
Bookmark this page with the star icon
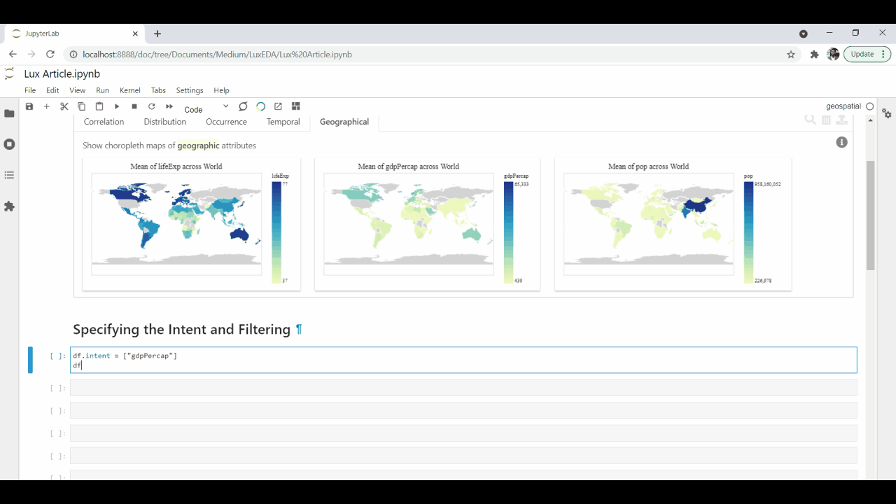point(791,54)
